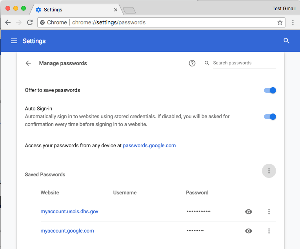Click the search icon in Settings header
300x249 pixels.
(x=286, y=40)
